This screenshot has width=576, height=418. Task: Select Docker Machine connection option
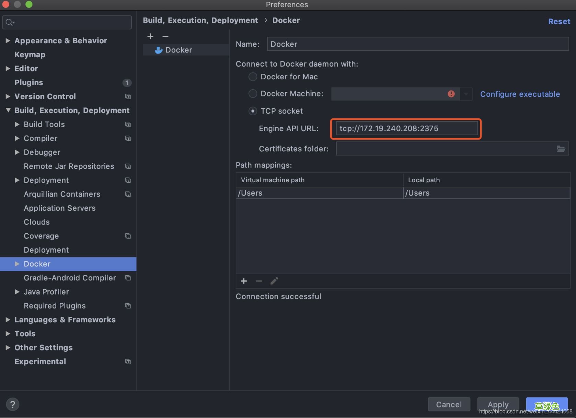coord(253,93)
